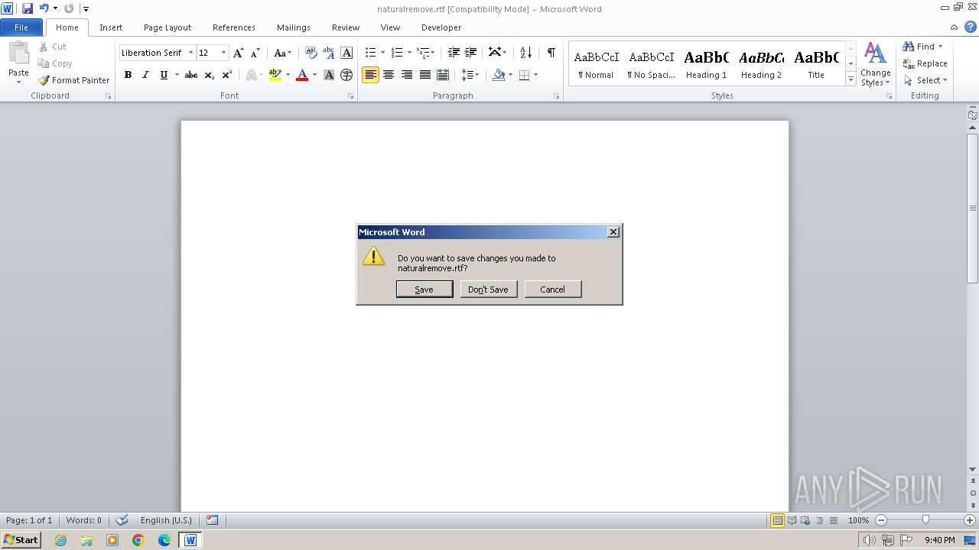Click the proofing check icon in status bar
979x550 pixels.
point(122,520)
